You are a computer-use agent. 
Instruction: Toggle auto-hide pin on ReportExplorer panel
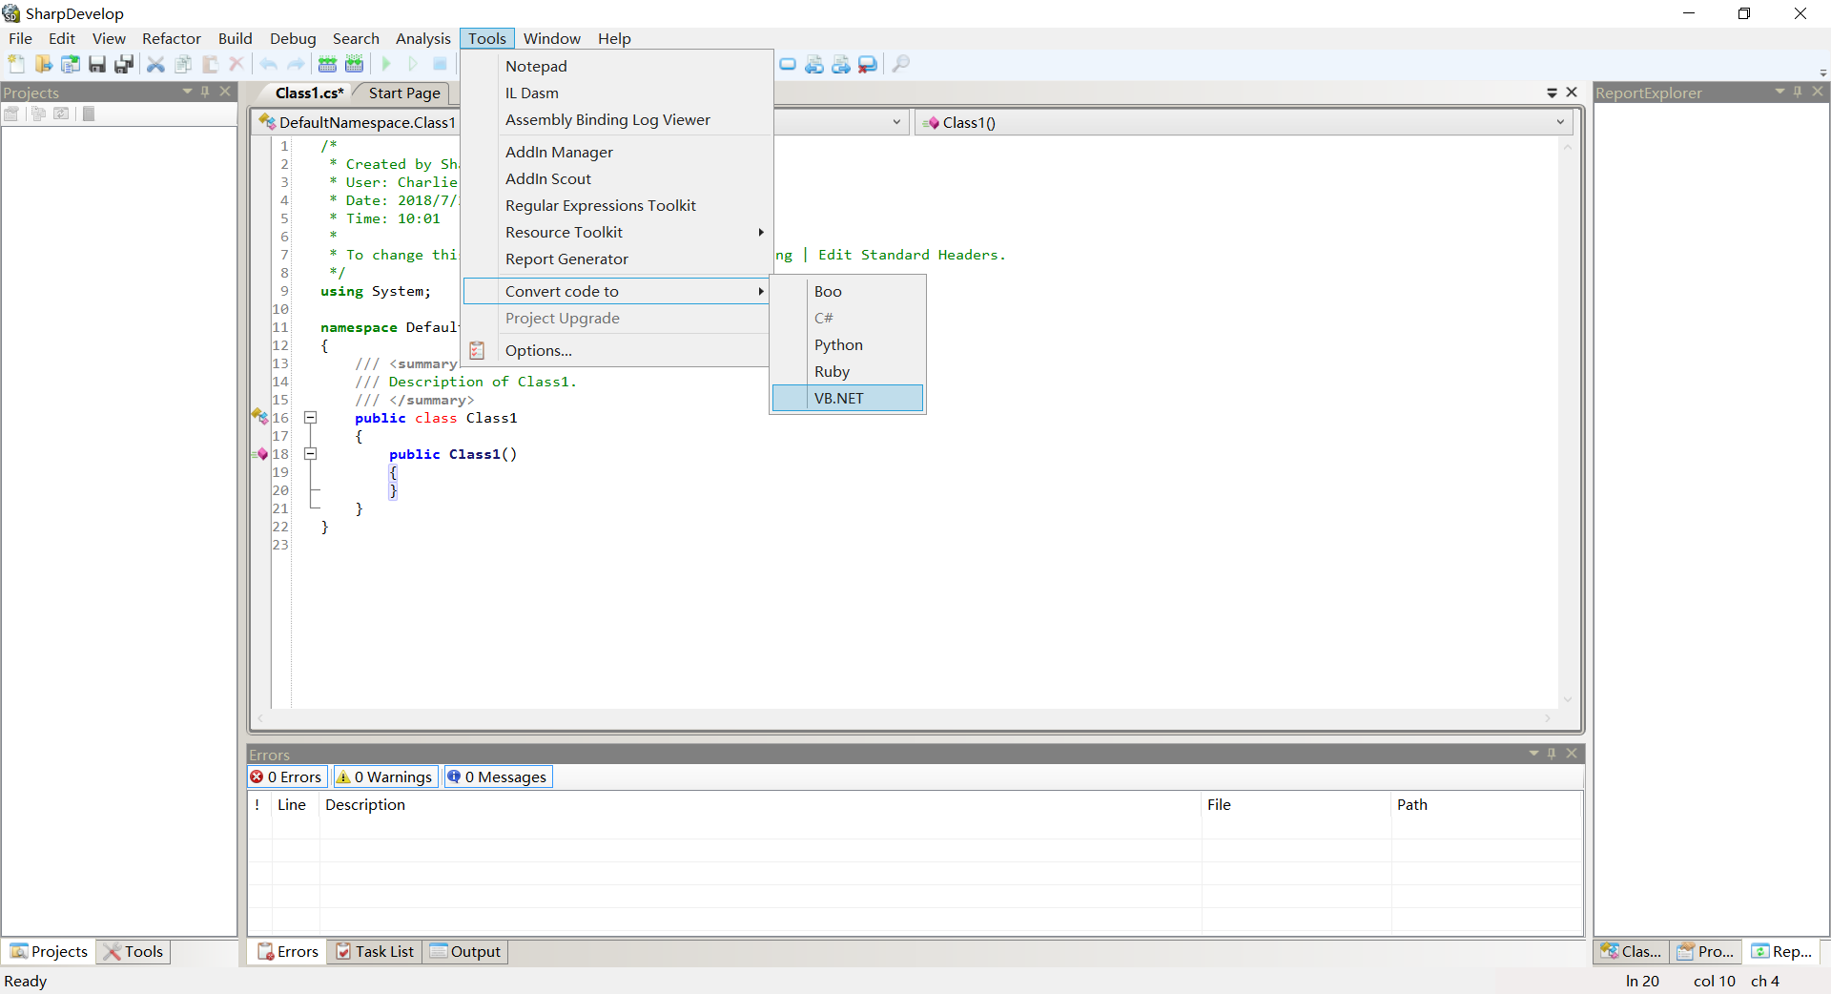tap(1798, 92)
